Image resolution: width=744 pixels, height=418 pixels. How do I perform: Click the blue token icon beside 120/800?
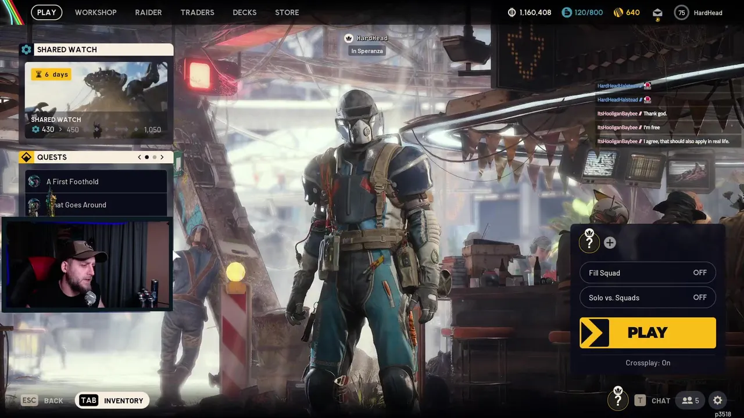click(567, 12)
